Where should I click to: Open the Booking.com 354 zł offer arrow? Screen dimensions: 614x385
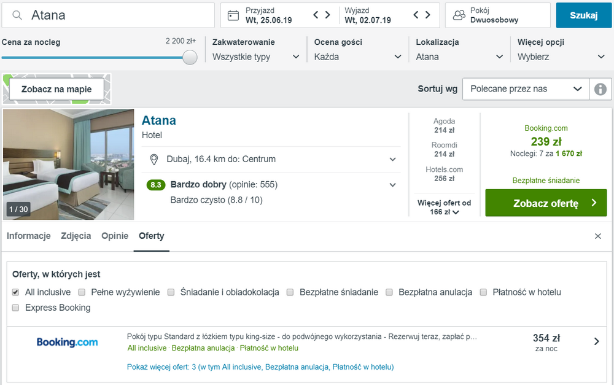point(596,341)
